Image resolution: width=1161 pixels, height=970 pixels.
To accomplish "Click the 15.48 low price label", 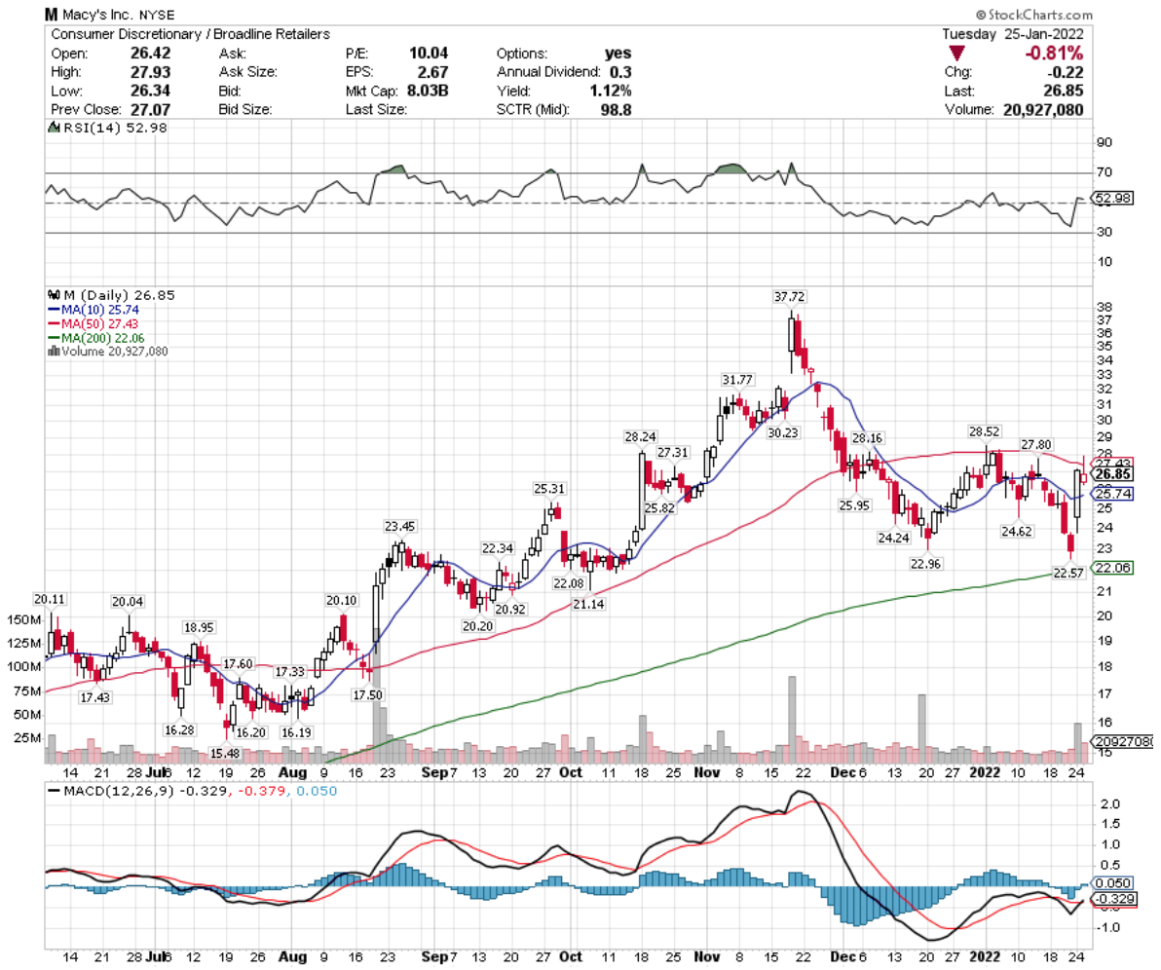I will 224,754.
